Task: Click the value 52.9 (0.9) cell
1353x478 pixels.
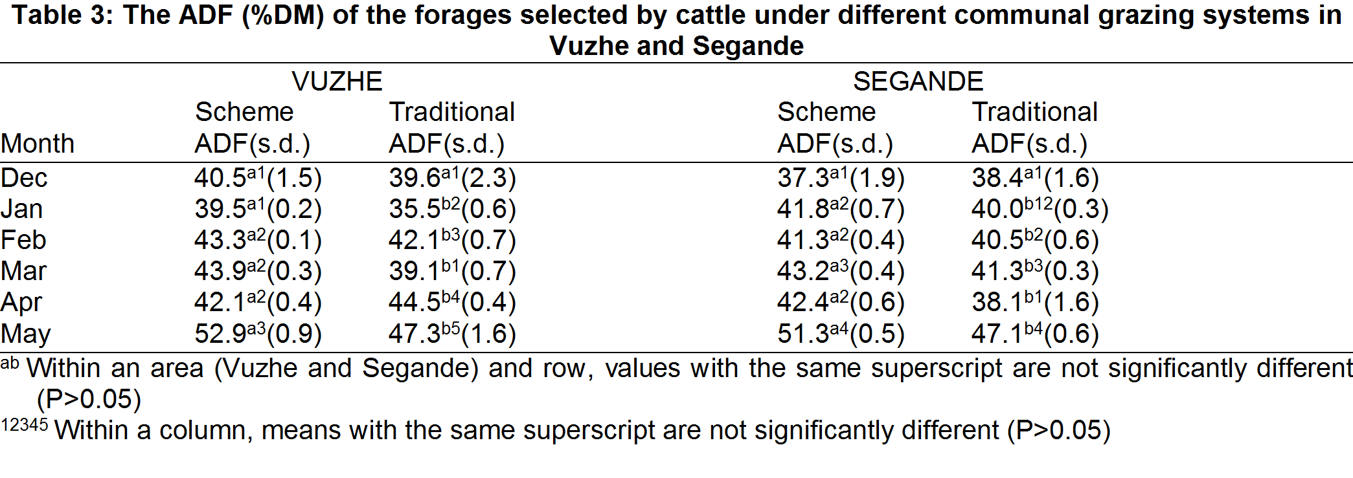Action: tap(258, 334)
